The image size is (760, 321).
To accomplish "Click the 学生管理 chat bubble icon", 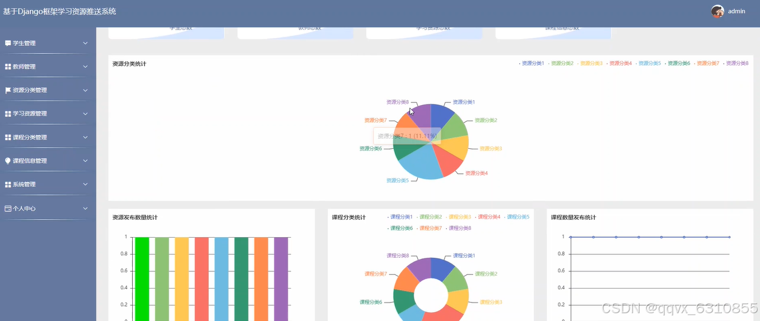I will tap(8, 43).
